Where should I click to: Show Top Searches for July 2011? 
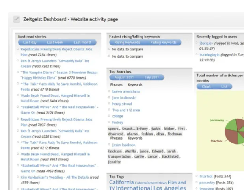tap(152, 77)
